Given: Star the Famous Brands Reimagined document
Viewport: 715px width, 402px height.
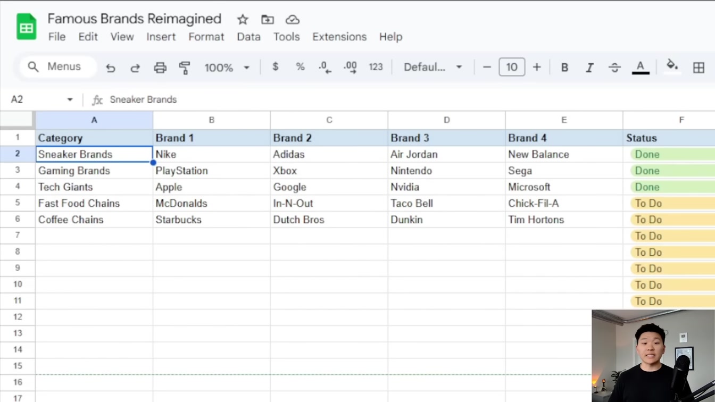Looking at the screenshot, I should (243, 20).
